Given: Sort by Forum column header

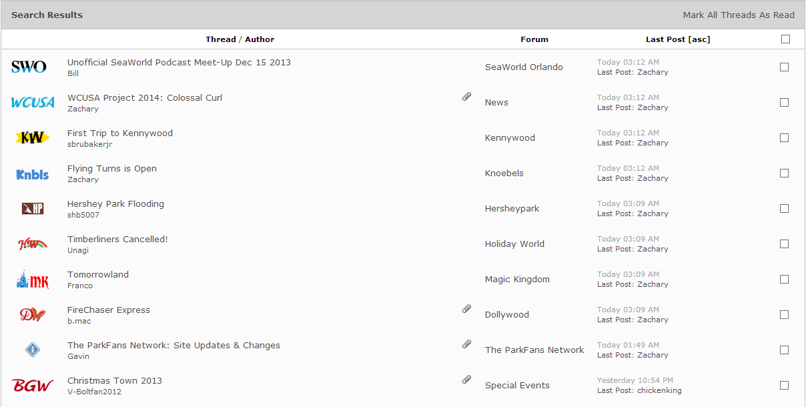Looking at the screenshot, I should [x=534, y=39].
